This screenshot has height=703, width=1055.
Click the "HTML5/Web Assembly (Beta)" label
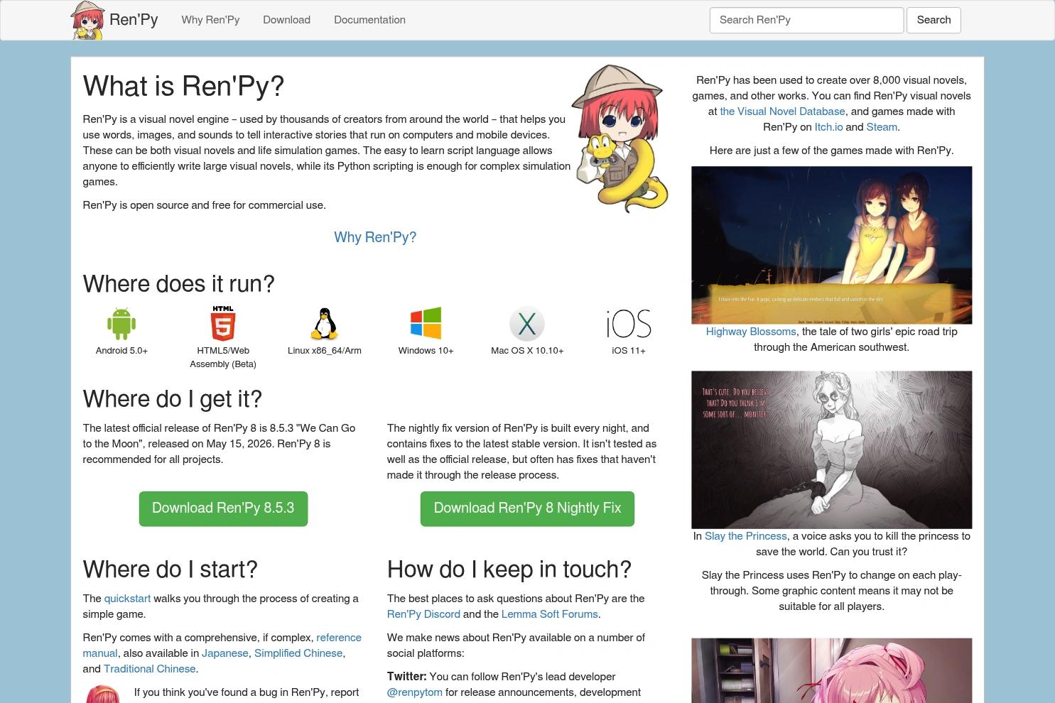pos(223,357)
